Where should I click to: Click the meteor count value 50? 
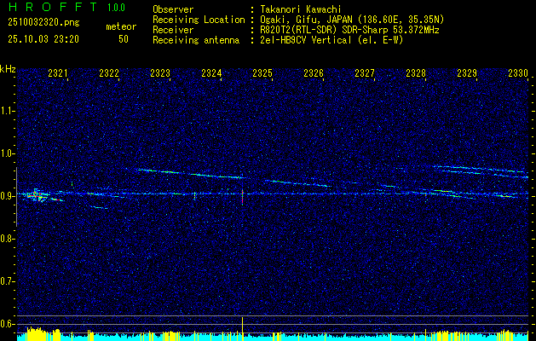(124, 39)
